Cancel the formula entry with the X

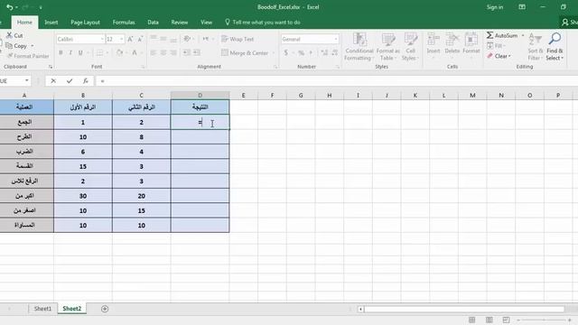53,80
